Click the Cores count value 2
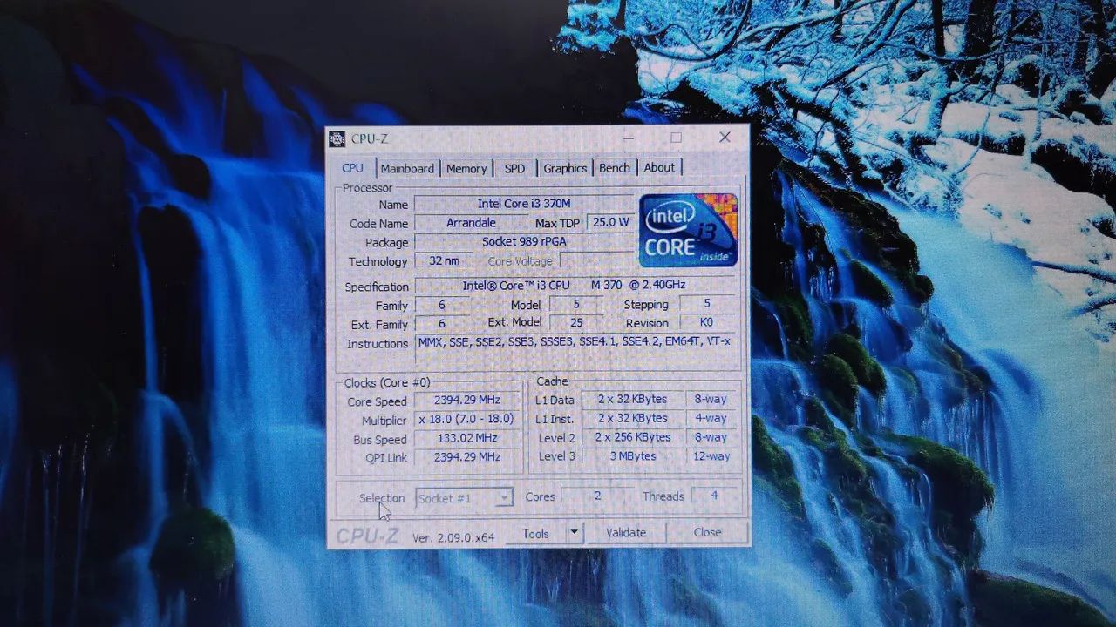The width and height of the screenshot is (1116, 627). pos(597,496)
